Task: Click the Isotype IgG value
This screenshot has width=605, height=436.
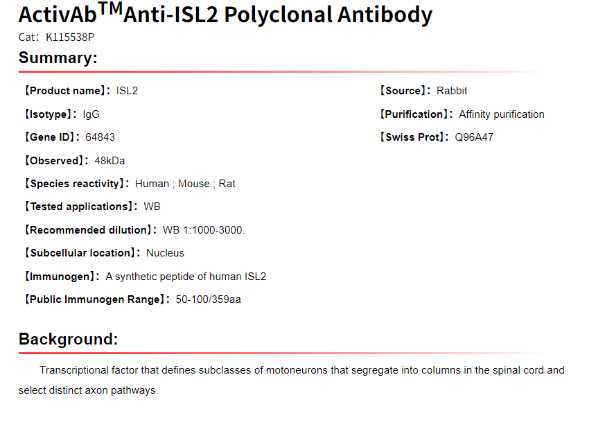Action: (91, 114)
